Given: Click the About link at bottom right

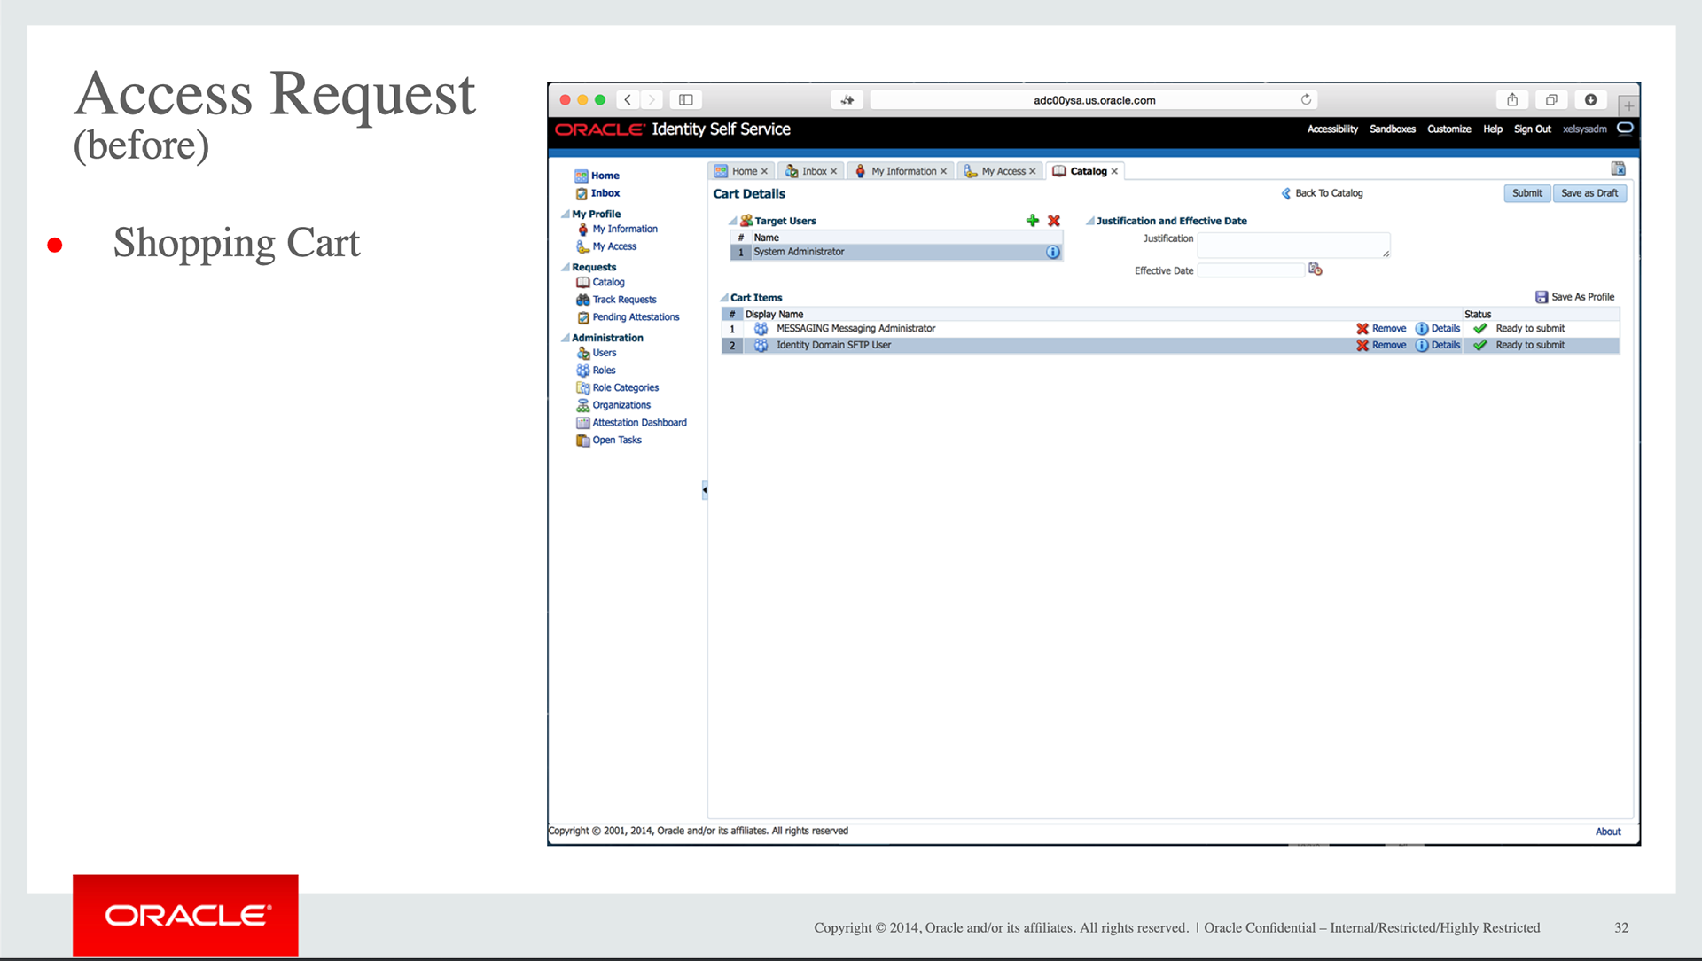Looking at the screenshot, I should pyautogui.click(x=1608, y=832).
